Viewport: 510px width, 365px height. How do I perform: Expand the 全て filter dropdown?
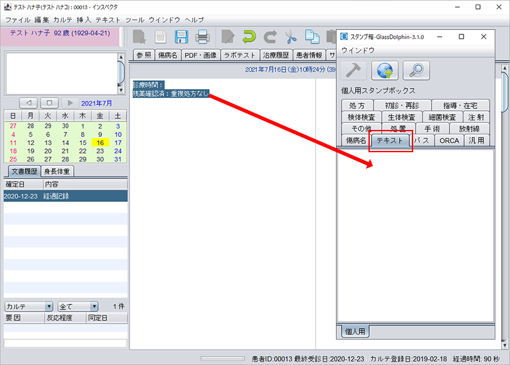tap(77, 306)
